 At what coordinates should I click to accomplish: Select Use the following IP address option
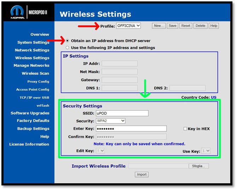(68, 48)
